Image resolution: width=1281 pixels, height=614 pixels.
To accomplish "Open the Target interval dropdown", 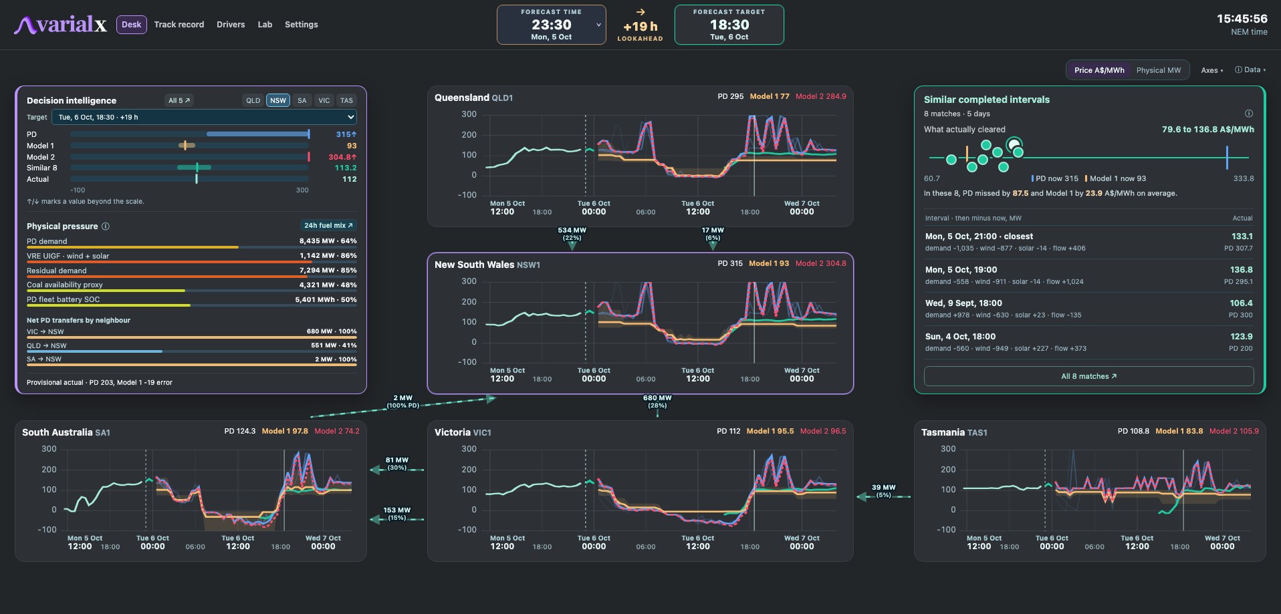I will 204,117.
